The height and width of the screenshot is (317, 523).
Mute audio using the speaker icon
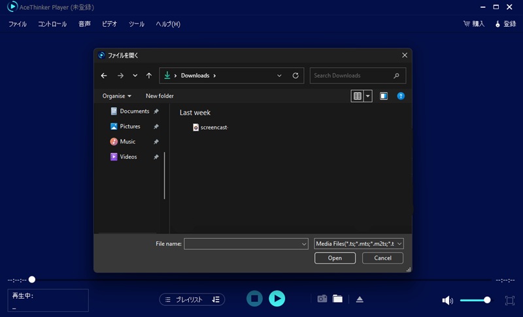point(447,300)
